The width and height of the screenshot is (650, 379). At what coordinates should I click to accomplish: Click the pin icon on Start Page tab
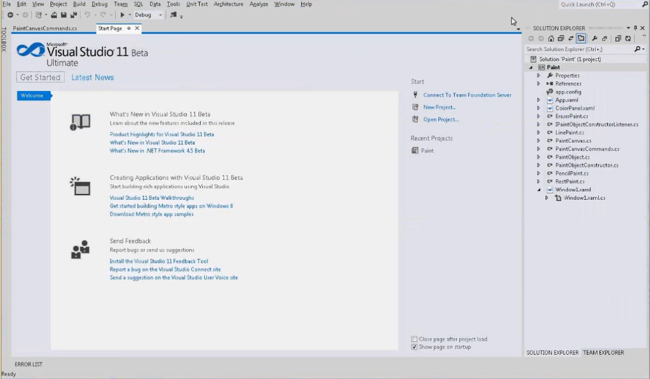pos(129,28)
